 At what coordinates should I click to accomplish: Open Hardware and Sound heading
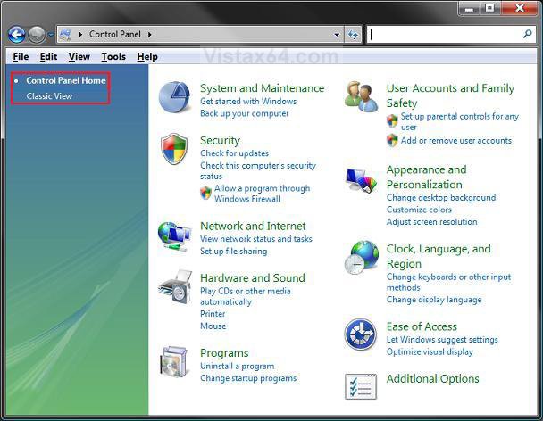pyautogui.click(x=253, y=277)
